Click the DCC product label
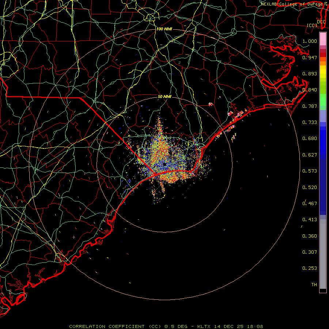Viewport: 329px width, 329px height. 321,22
